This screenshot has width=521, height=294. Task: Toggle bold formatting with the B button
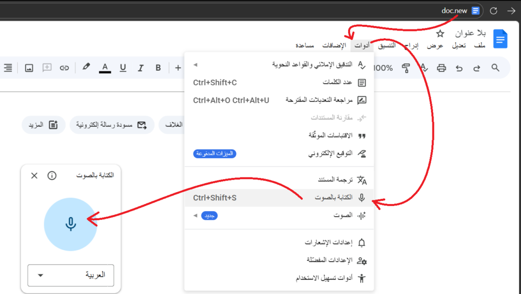pos(158,68)
